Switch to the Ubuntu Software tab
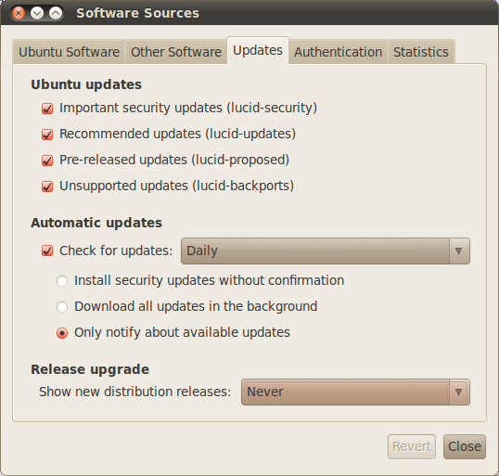Screen dimensions: 499x476 pos(69,52)
